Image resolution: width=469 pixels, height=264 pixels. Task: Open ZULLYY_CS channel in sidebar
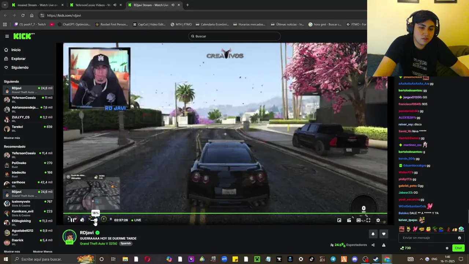pyautogui.click(x=28, y=119)
